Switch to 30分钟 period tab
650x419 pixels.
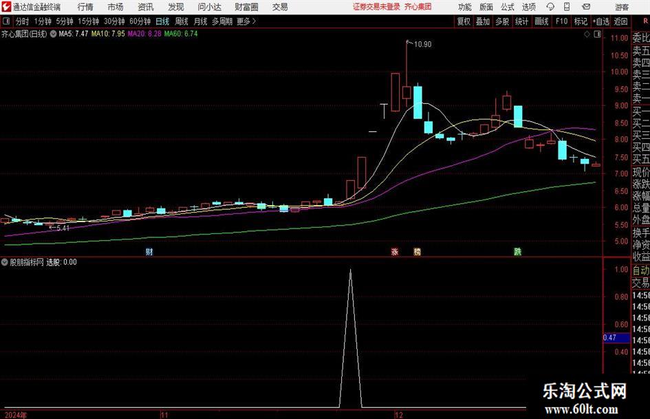(114, 21)
